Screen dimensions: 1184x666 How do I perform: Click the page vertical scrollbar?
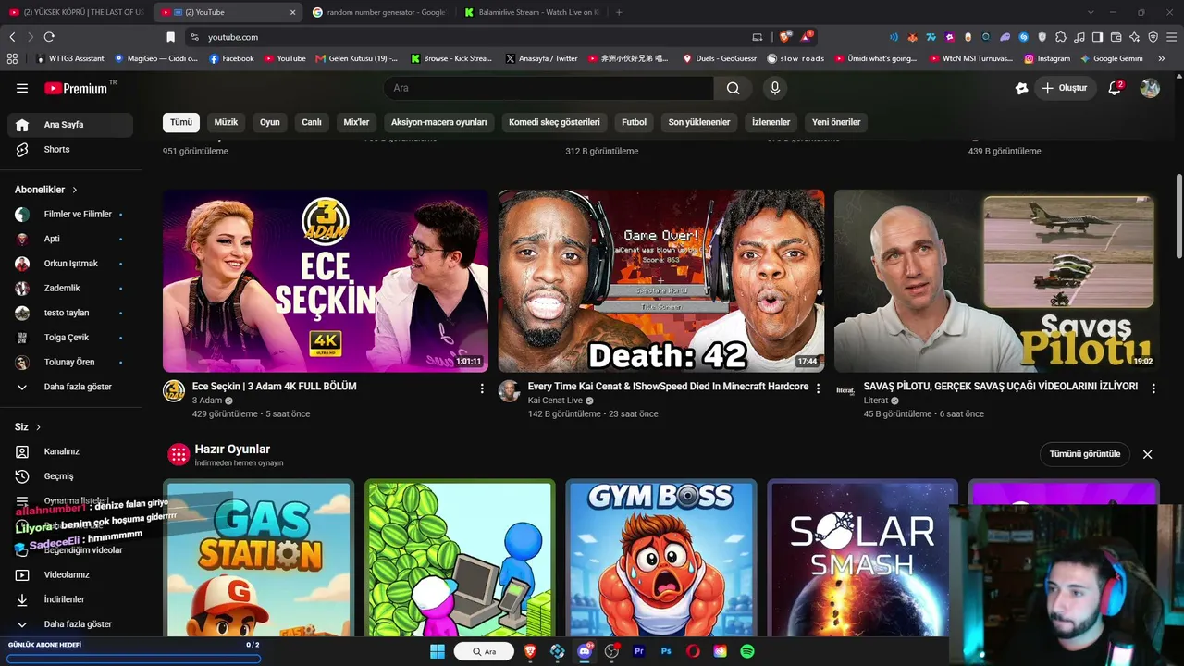click(x=1178, y=217)
